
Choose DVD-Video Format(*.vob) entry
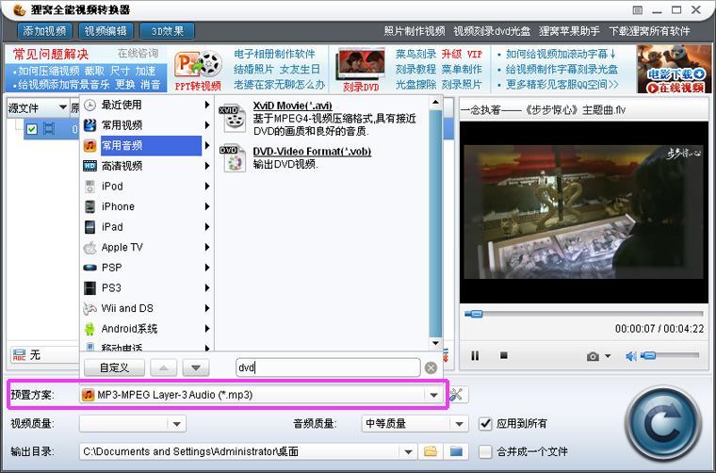pos(312,152)
